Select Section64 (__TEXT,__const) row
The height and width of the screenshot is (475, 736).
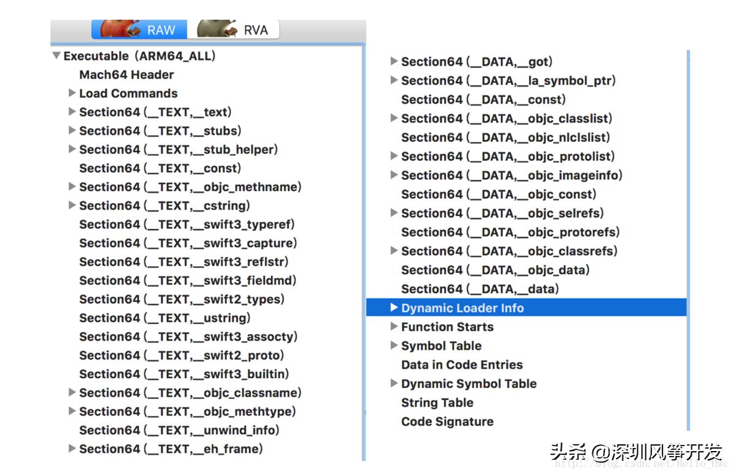click(160, 168)
